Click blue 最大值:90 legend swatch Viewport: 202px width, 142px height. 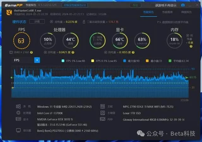125,61
